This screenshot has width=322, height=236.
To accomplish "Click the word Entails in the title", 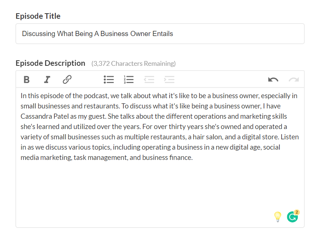I will 163,34.
